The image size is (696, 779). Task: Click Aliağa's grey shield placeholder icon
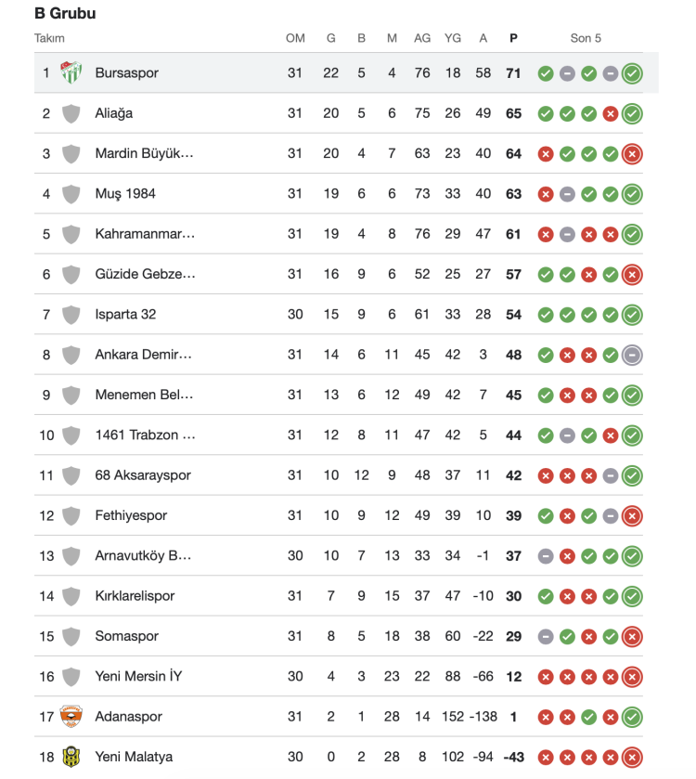(x=71, y=113)
